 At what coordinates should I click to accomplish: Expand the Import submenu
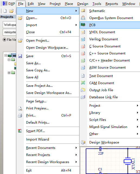click(76, 25)
